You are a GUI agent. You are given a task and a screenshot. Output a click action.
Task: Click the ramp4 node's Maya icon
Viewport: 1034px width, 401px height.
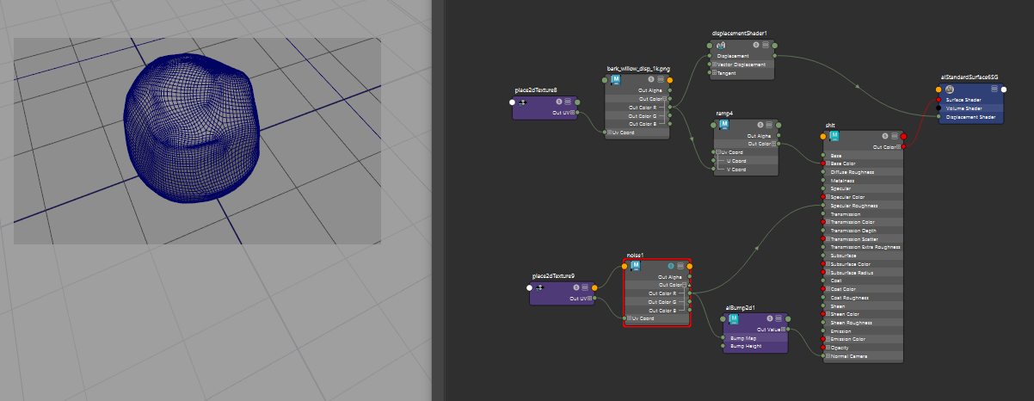click(723, 125)
